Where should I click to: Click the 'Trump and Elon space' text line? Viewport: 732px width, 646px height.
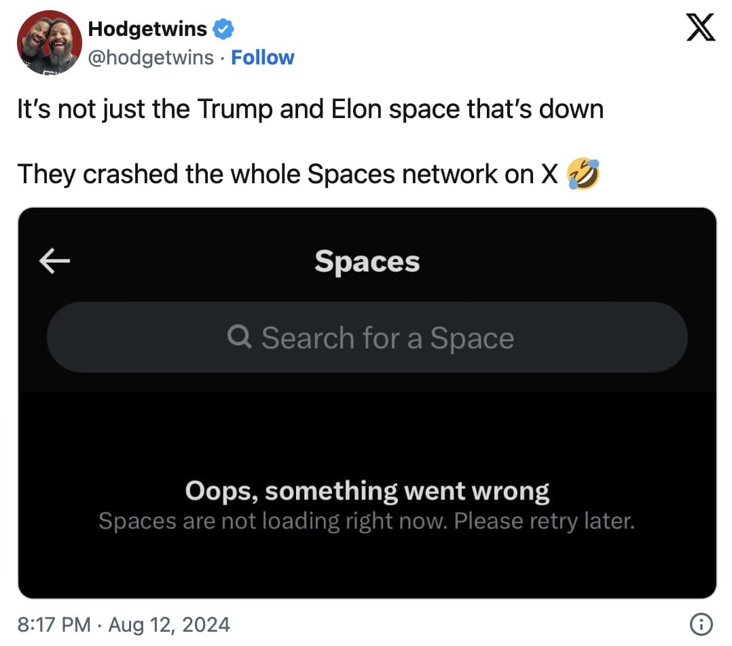tap(310, 109)
